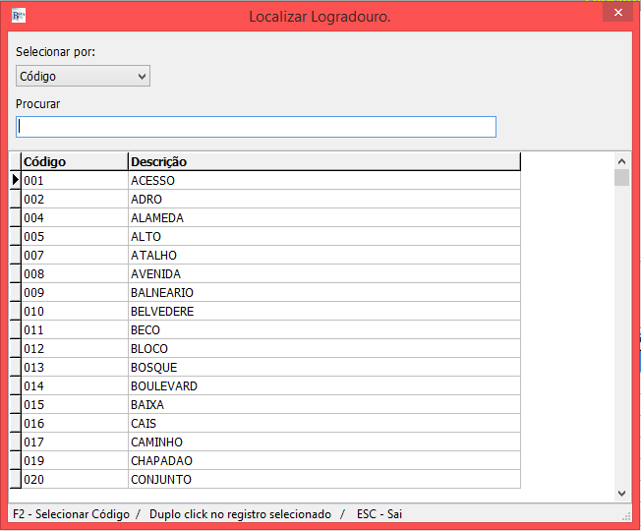Select the ALAMEDA row in the list

[x=157, y=218]
